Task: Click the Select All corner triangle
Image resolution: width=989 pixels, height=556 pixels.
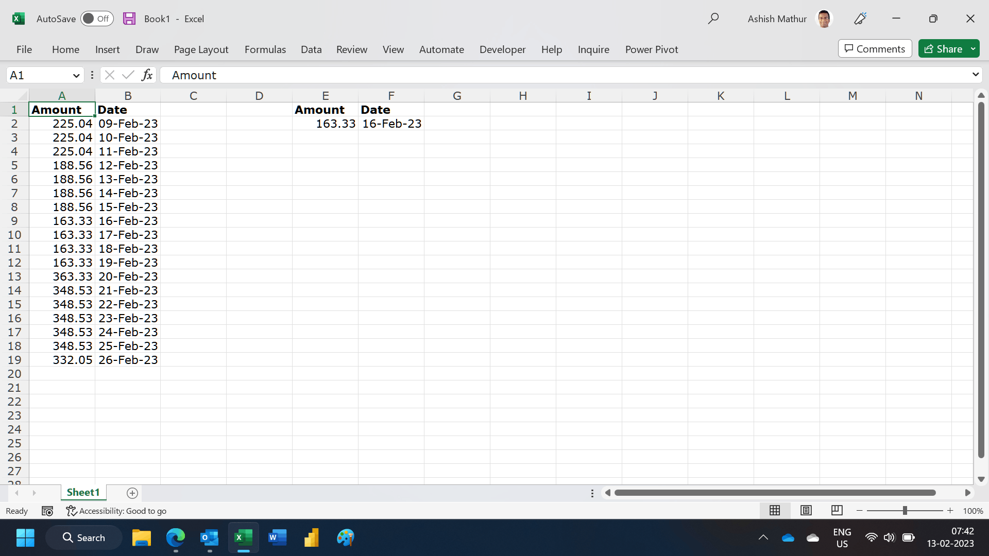Action: pos(22,96)
